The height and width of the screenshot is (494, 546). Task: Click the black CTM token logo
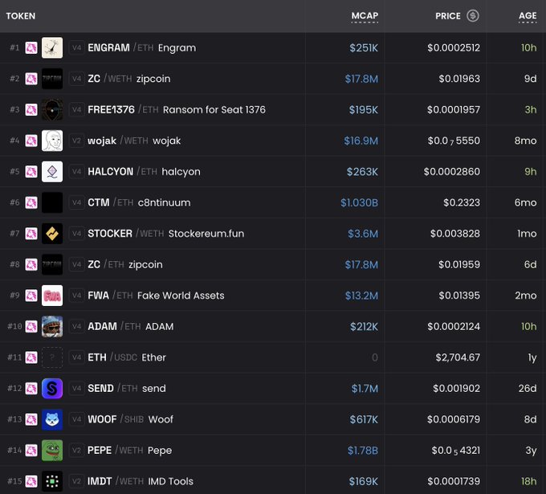coord(52,202)
